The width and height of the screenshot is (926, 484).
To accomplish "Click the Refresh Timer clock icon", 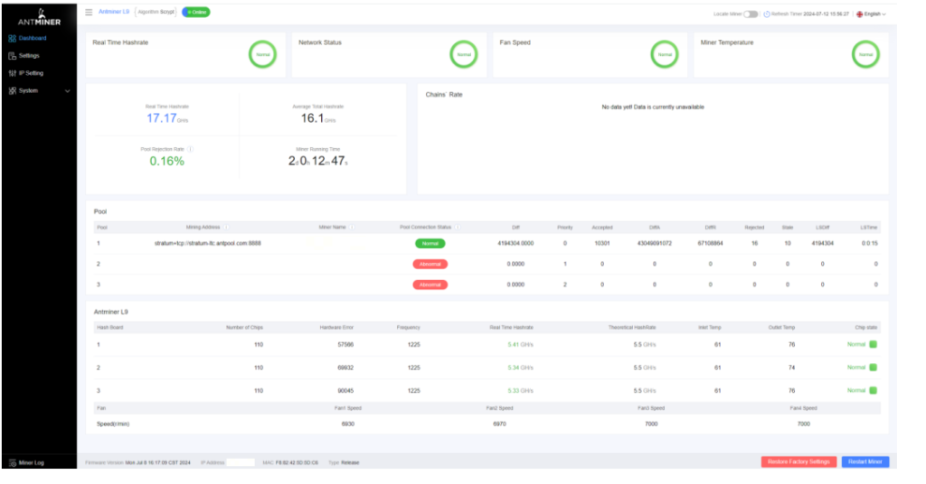I will tap(767, 14).
